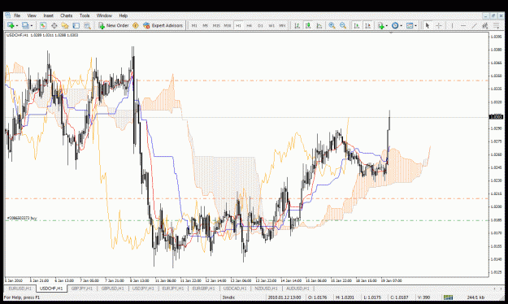Set the H4 timeframe

tap(250, 25)
